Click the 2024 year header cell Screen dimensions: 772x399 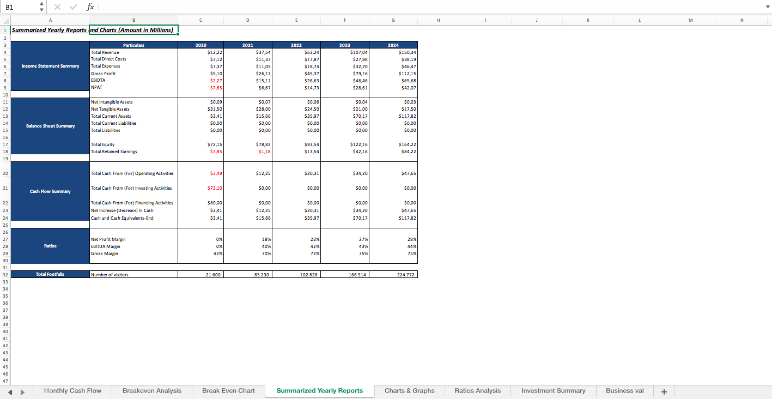[393, 45]
